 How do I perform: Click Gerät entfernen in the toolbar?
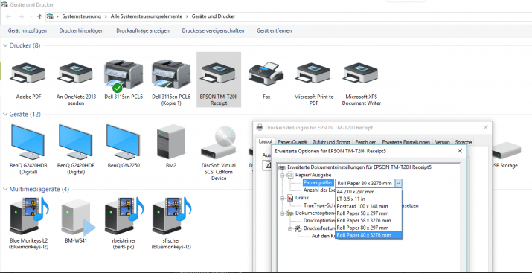tap(274, 30)
